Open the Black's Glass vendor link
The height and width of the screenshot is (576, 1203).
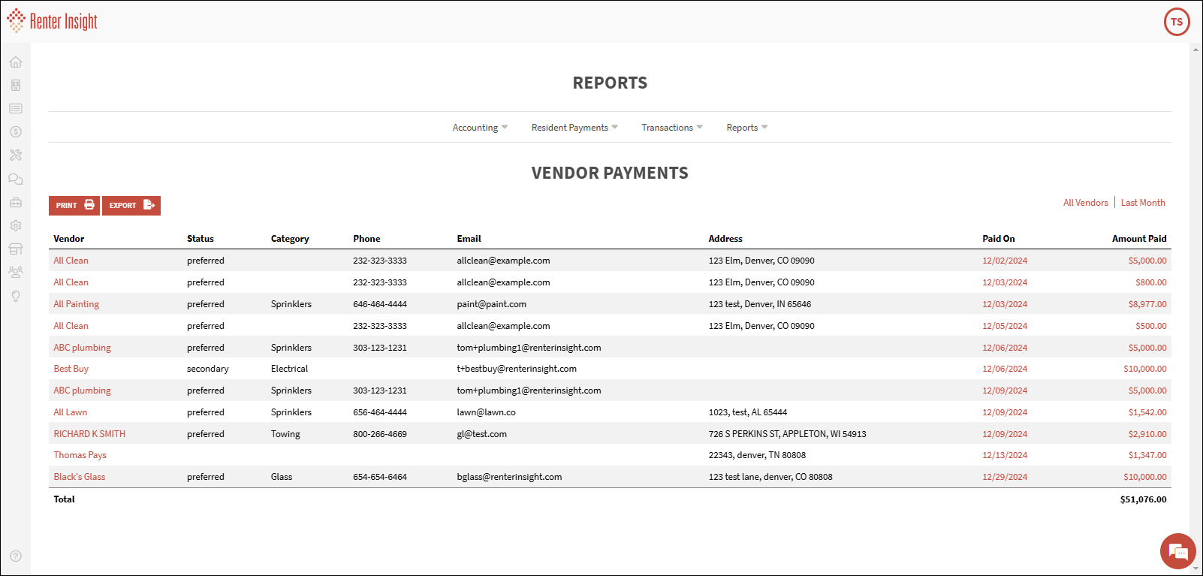79,477
